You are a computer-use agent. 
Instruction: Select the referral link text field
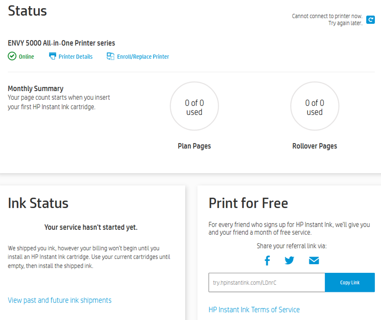267,282
